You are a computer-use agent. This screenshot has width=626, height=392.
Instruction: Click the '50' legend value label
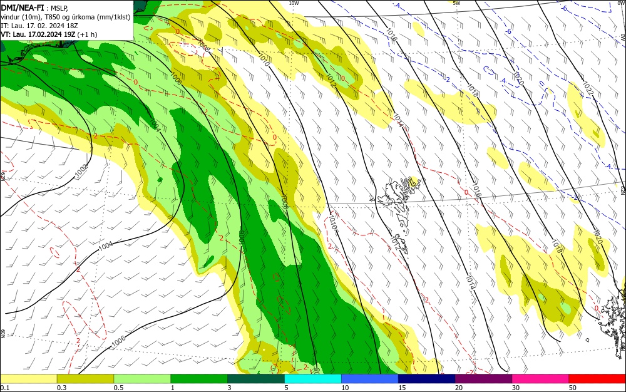[x=573, y=388]
